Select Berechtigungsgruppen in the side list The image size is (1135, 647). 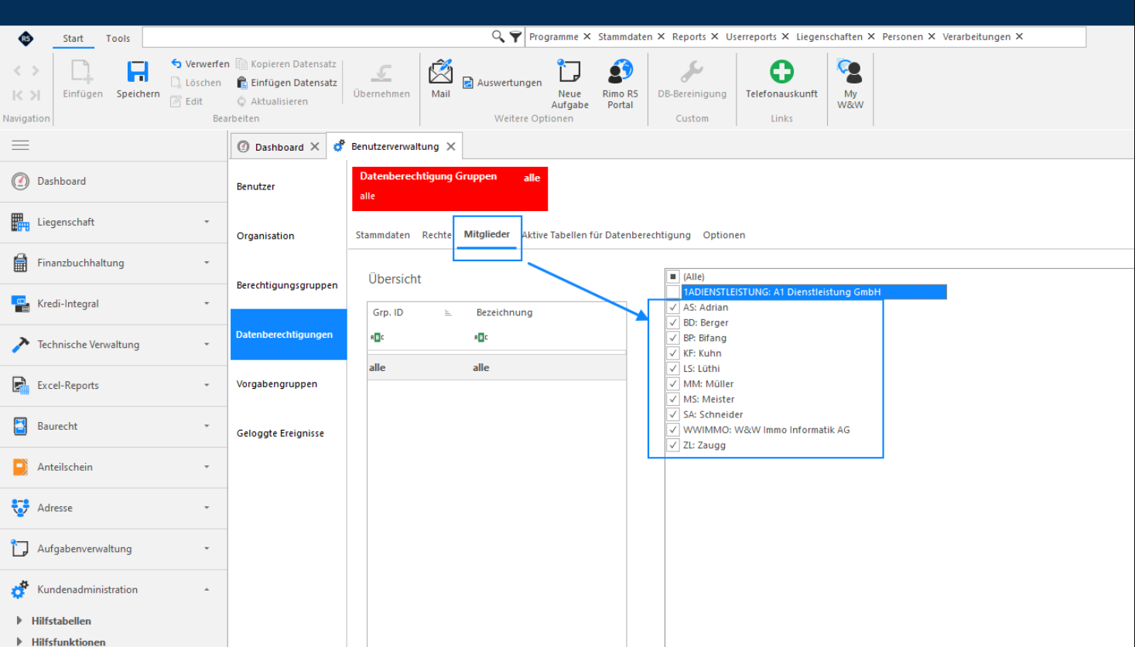[x=287, y=285]
